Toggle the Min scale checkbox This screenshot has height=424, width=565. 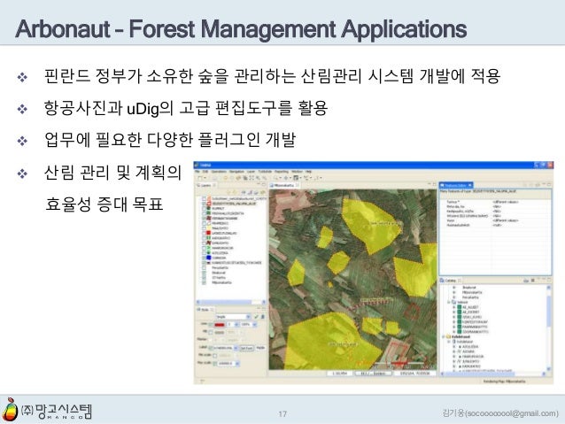(x=215, y=356)
